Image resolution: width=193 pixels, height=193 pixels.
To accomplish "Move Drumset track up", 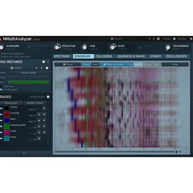I will pos(39,115).
